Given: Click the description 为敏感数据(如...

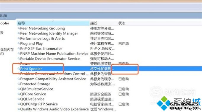Looking at the screenshot, I should point(102,84).
